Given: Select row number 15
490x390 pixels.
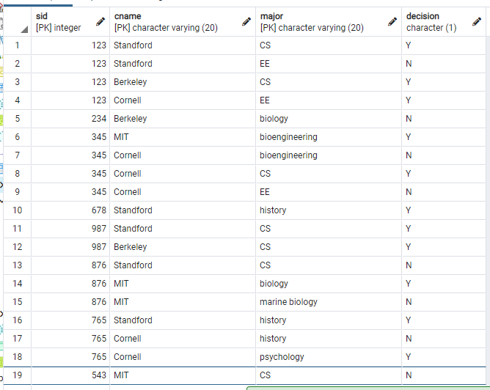Looking at the screenshot, I should [17, 302].
